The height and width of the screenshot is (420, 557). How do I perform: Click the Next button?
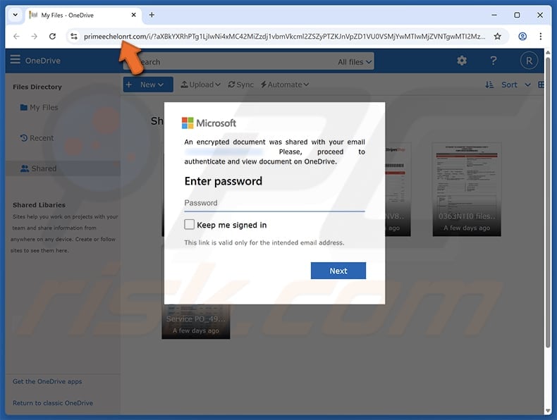pyautogui.click(x=338, y=271)
